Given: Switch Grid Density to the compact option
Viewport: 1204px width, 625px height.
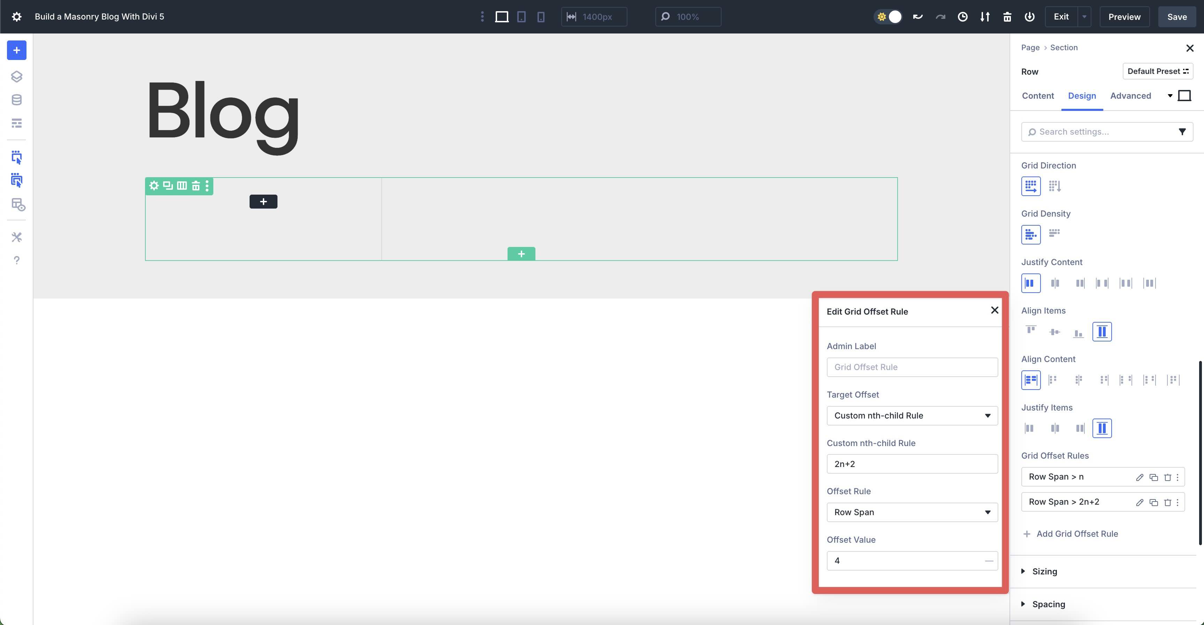Looking at the screenshot, I should click(1054, 234).
